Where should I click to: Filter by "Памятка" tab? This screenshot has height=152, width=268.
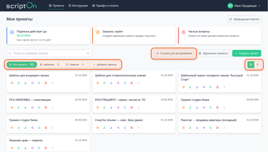click(75, 64)
